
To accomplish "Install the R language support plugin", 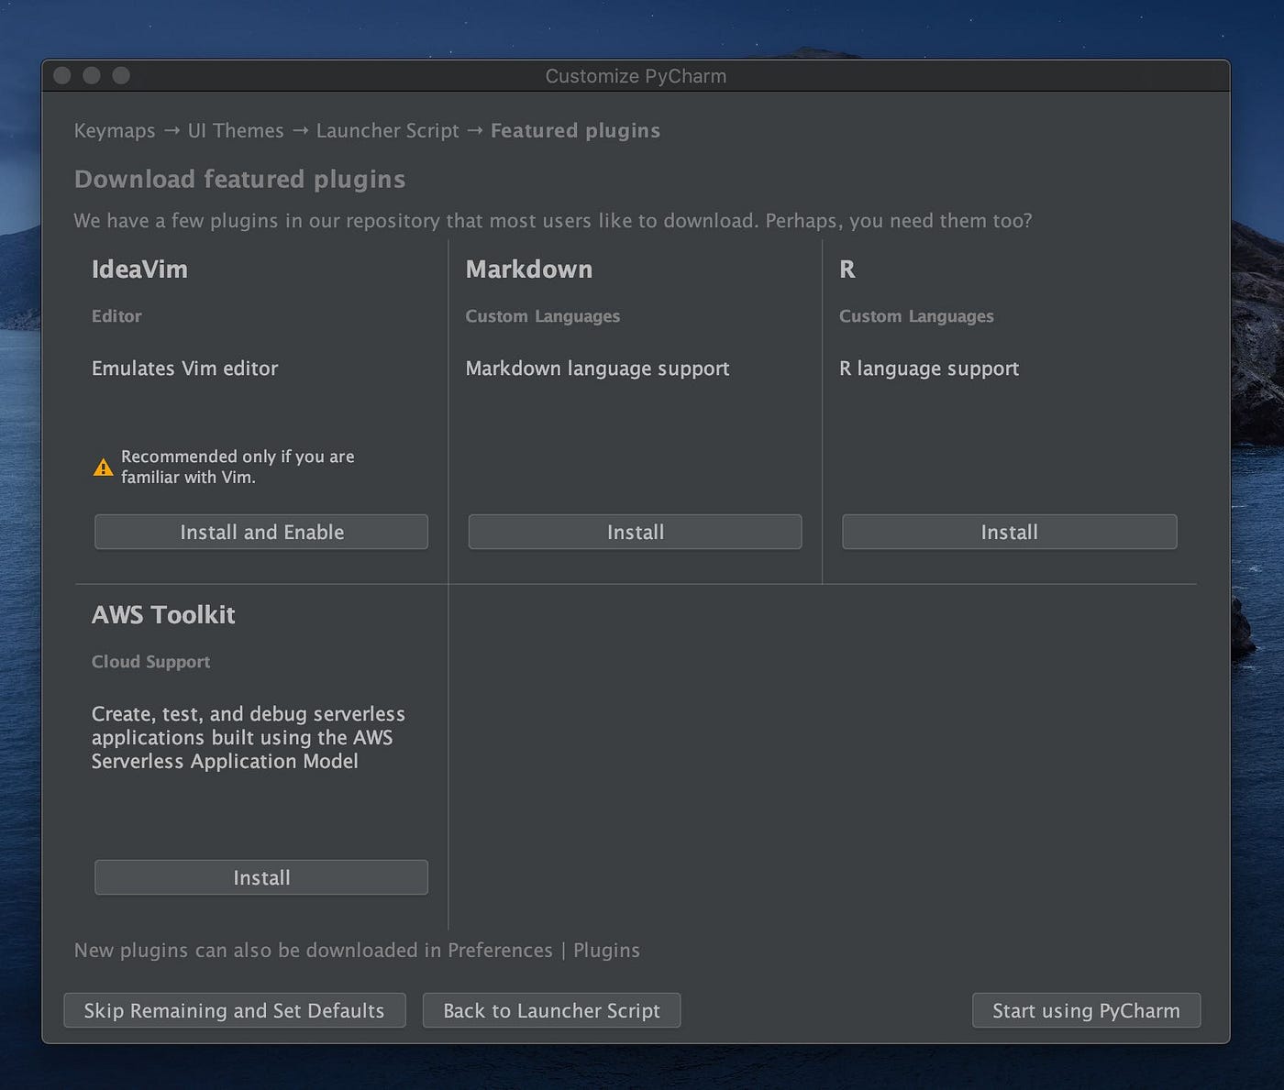I will pos(1009,532).
